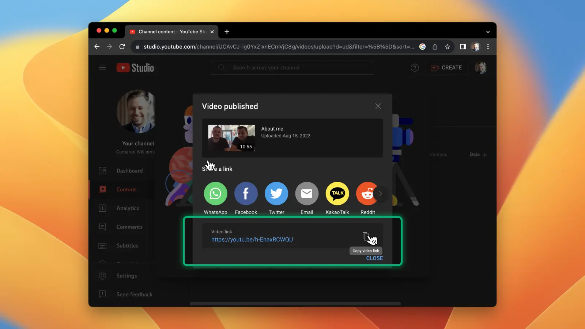Click the Dashboard grid icon
The image size is (585, 329).
102,171
